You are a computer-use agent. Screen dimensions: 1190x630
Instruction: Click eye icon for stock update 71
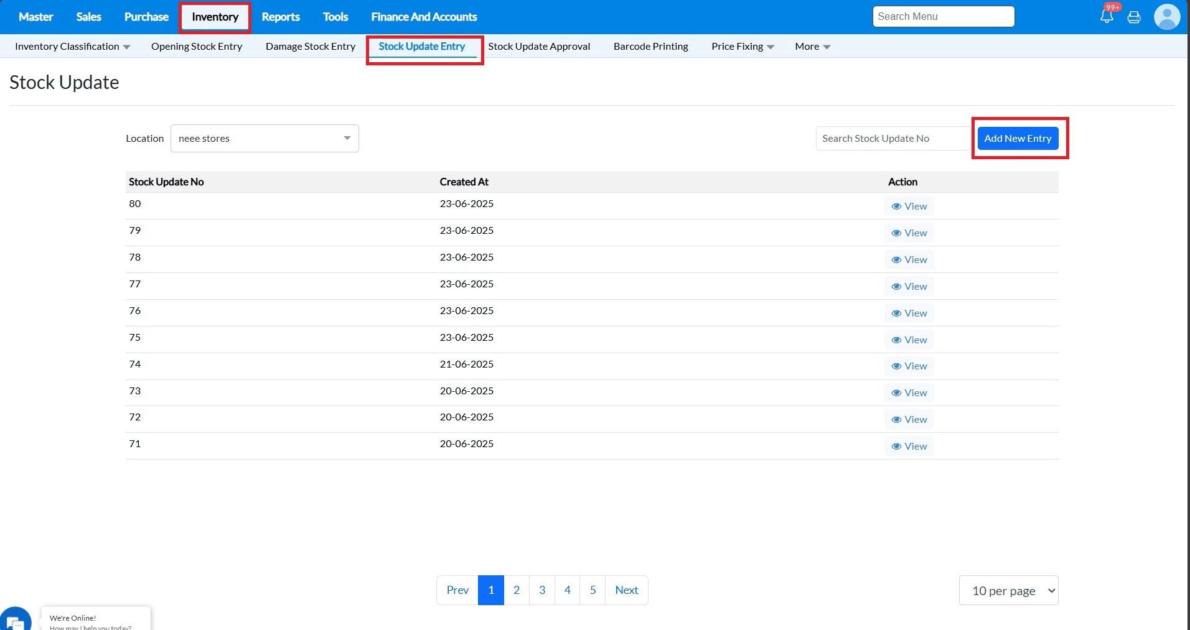coord(896,447)
